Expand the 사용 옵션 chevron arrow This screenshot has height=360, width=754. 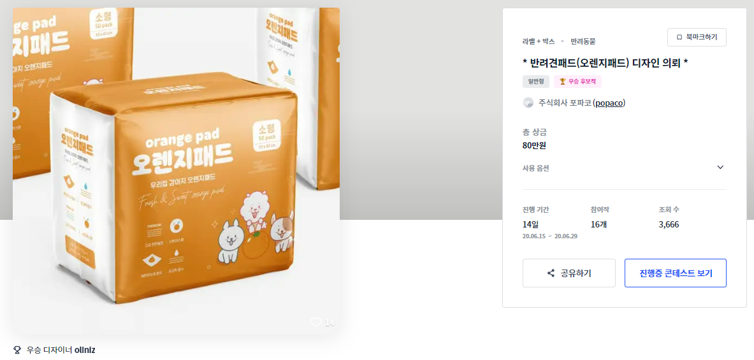(720, 168)
